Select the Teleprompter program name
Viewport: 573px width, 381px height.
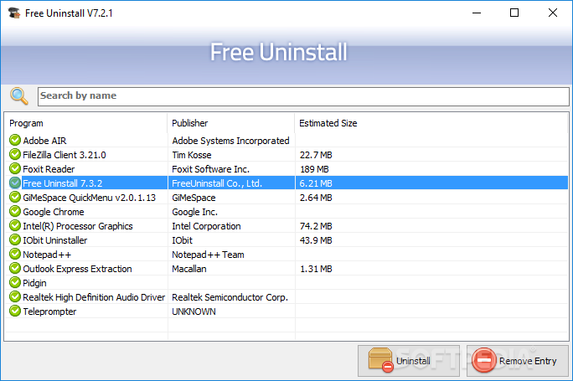click(x=49, y=311)
